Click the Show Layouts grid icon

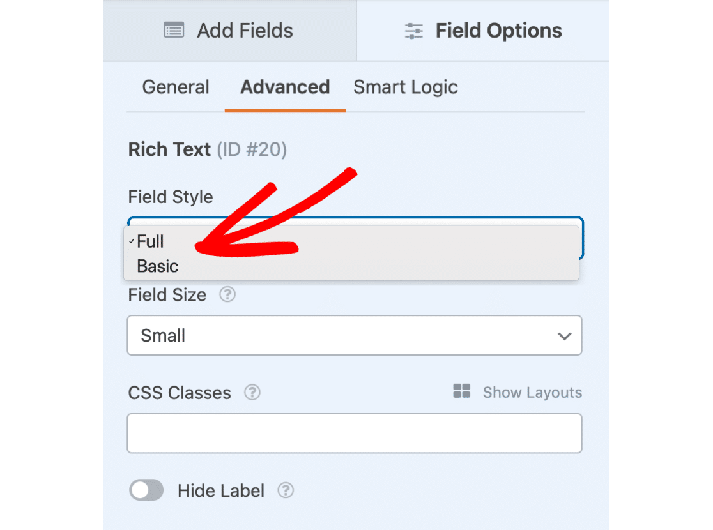click(x=461, y=391)
